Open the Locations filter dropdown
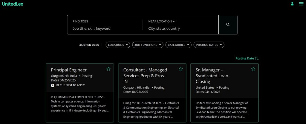The height and width of the screenshot is (124, 306). (118, 45)
